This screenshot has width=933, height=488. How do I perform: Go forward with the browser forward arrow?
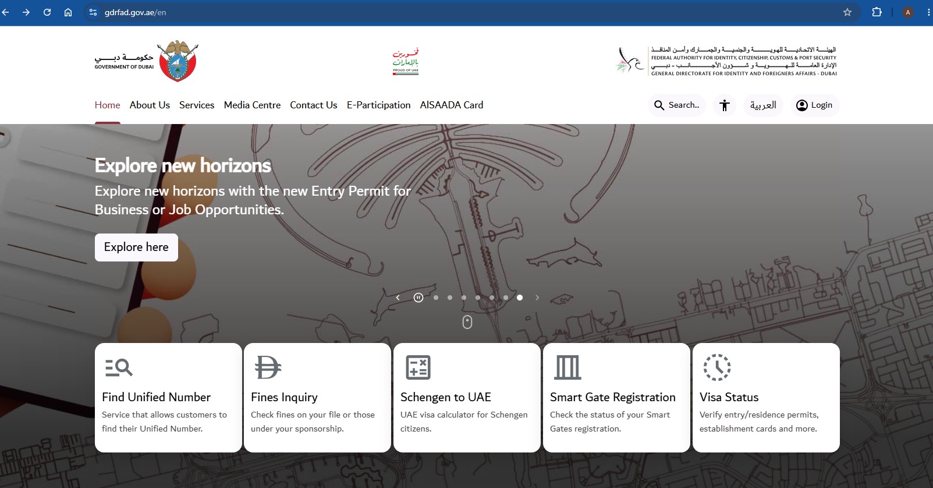point(26,12)
